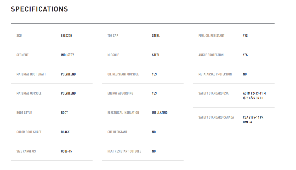296x170 pixels.
Task: Click the OIL RESISTANT OUTSOLE label
Action: click(123, 74)
